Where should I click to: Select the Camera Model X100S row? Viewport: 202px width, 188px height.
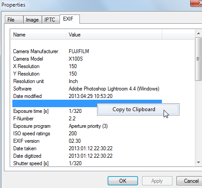pos(87,59)
